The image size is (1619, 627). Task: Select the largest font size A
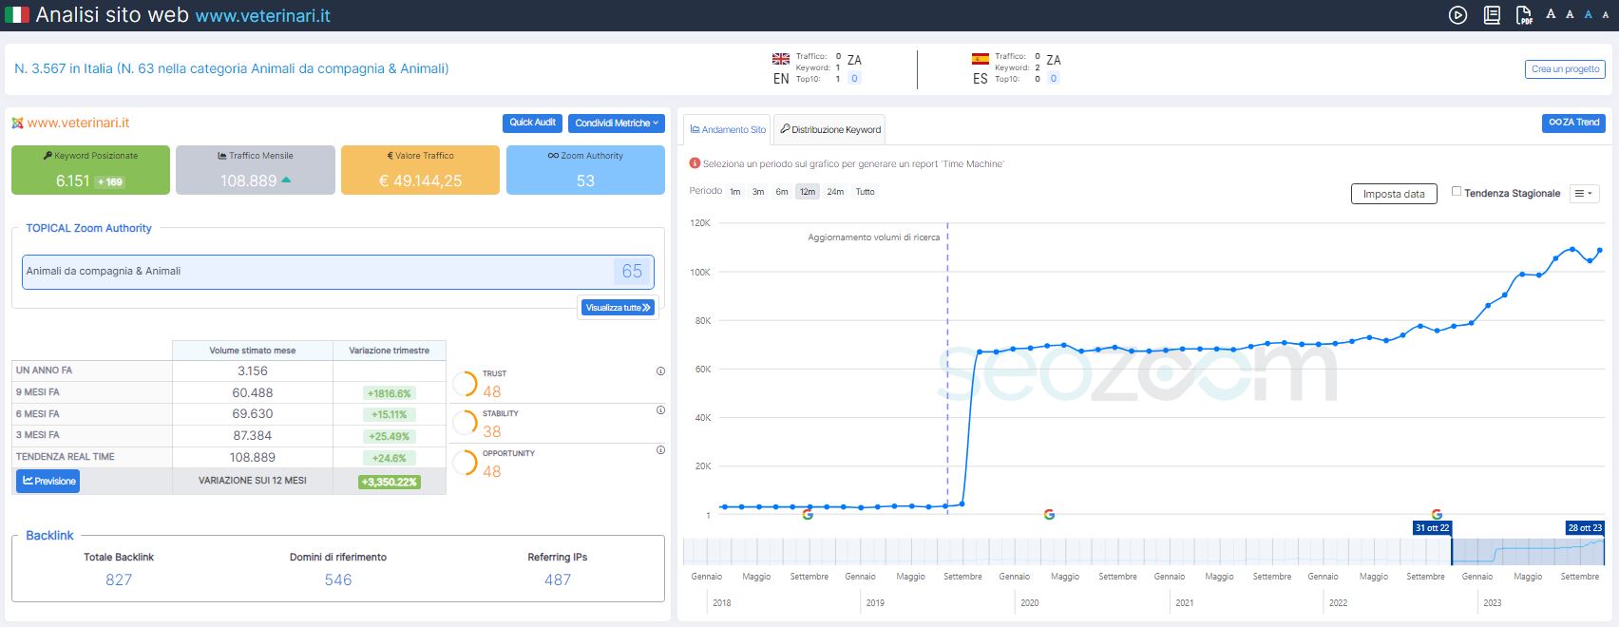[x=1551, y=14]
